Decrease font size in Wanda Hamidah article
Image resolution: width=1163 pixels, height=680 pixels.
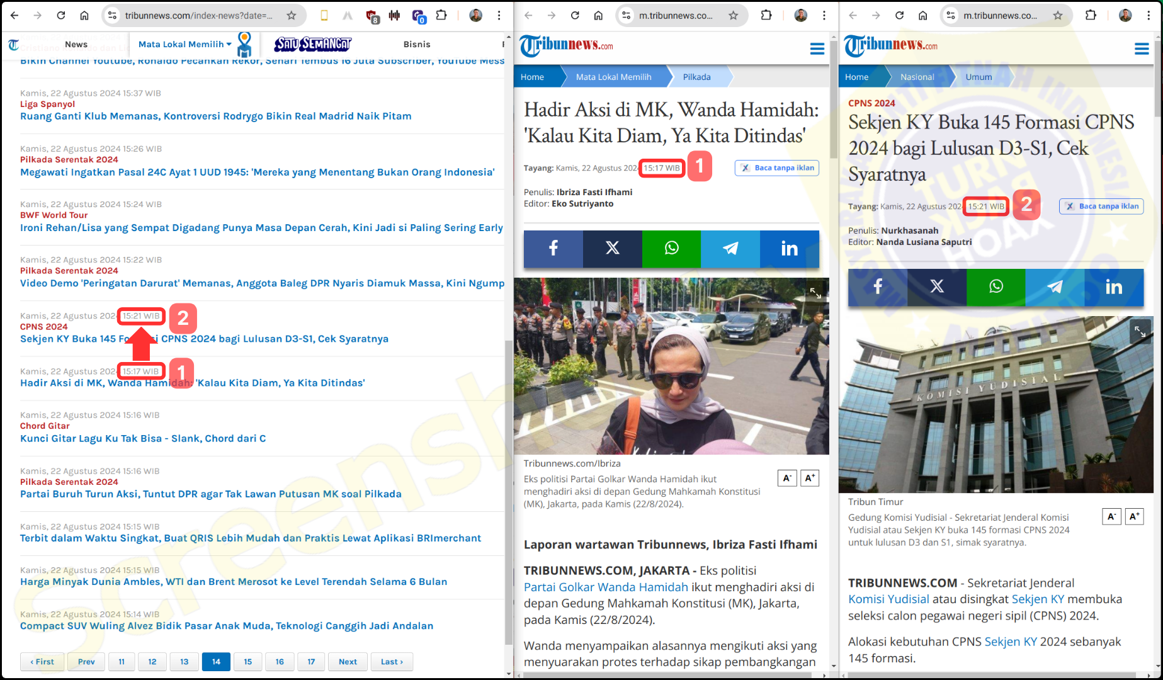point(787,478)
